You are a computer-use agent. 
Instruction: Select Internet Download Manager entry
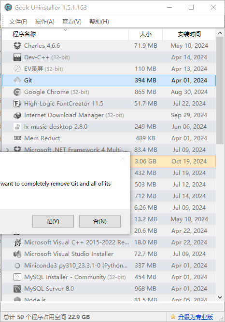74,115
